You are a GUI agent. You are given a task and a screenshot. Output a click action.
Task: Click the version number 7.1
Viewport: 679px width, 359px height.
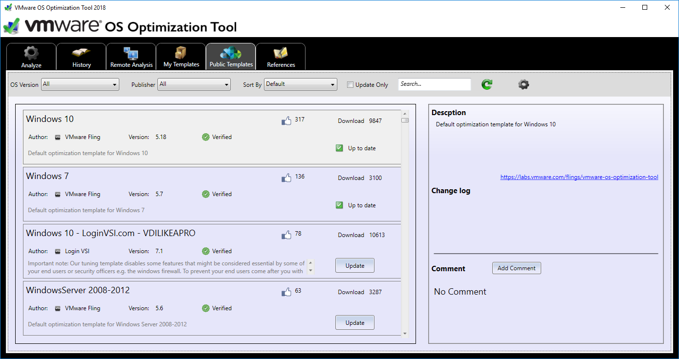tap(159, 251)
